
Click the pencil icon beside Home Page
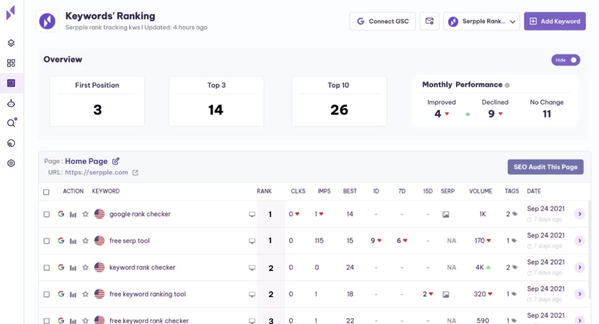click(x=116, y=161)
